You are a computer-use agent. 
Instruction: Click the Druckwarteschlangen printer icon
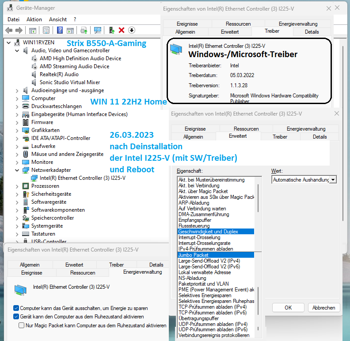(x=26, y=106)
